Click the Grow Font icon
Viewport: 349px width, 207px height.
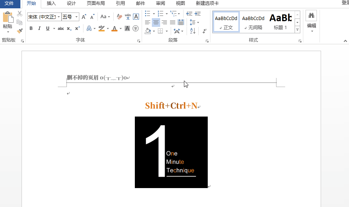84,17
